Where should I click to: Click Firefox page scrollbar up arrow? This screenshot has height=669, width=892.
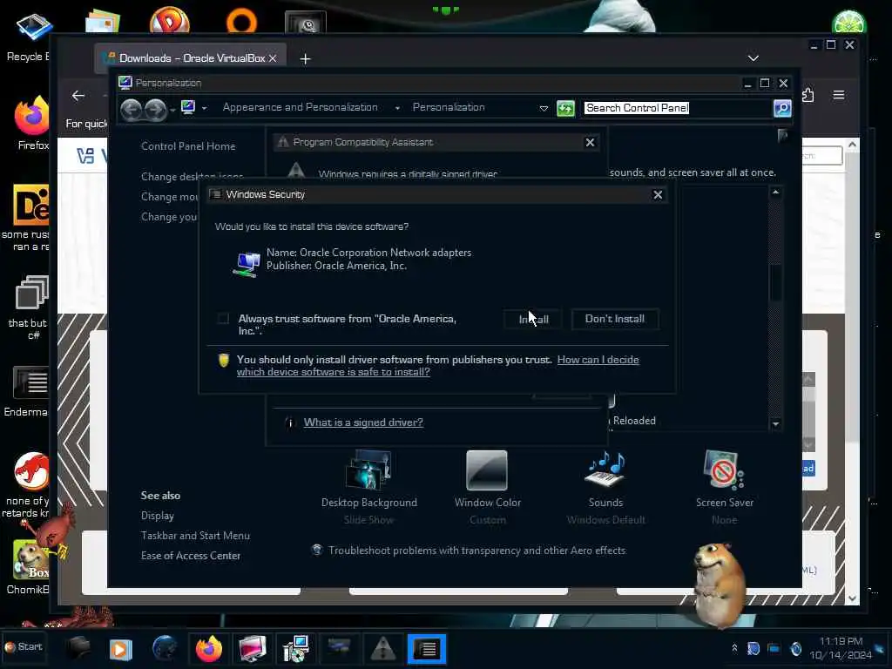852,145
